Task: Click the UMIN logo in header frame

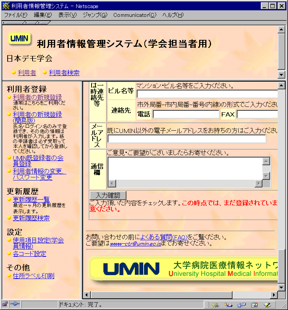Action: click(x=20, y=39)
